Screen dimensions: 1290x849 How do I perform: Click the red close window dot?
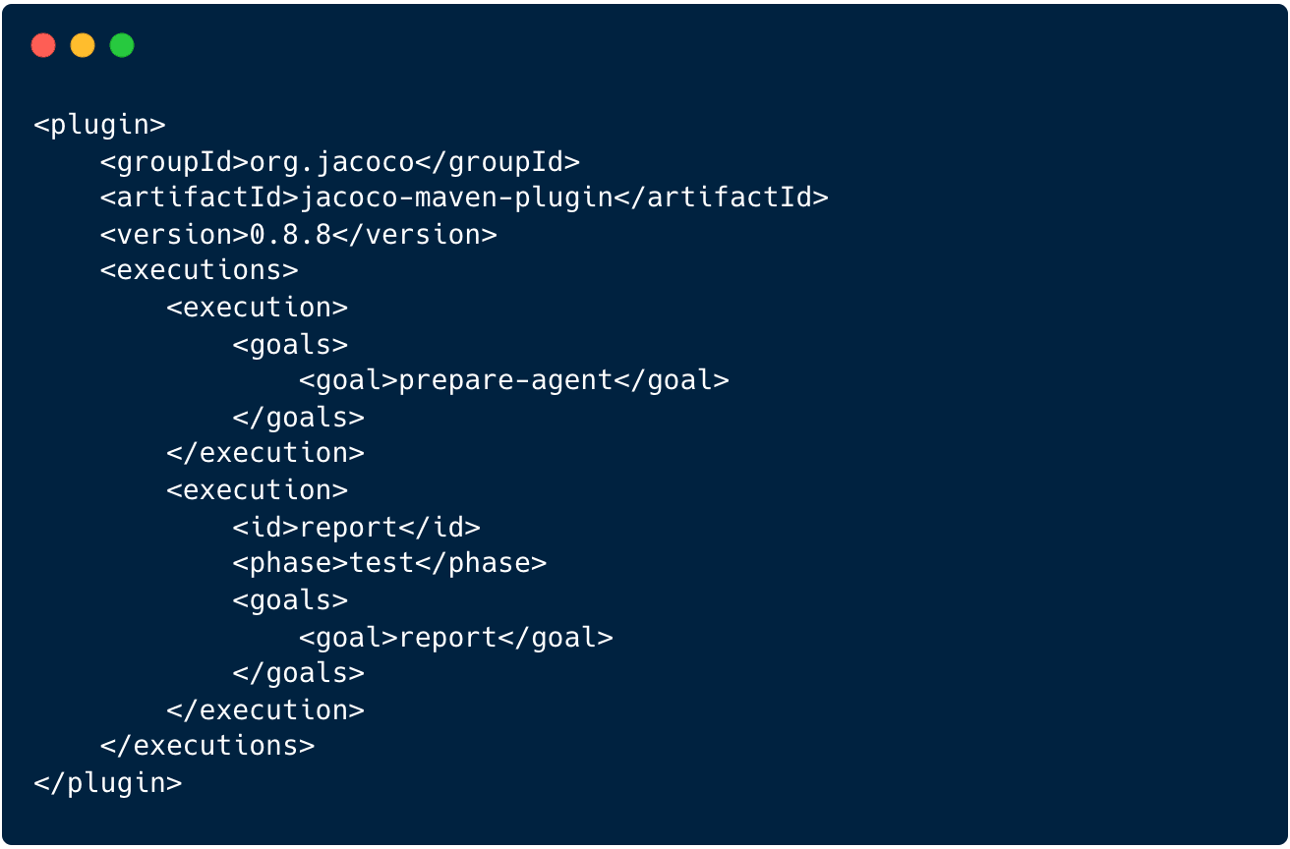(x=43, y=45)
